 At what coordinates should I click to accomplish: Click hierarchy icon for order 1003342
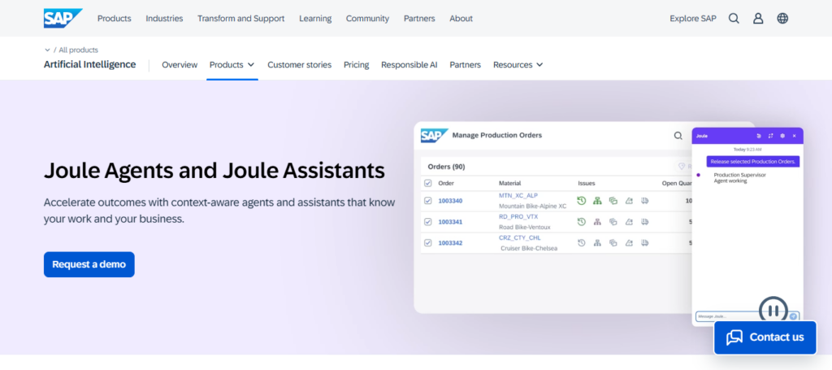pos(597,243)
